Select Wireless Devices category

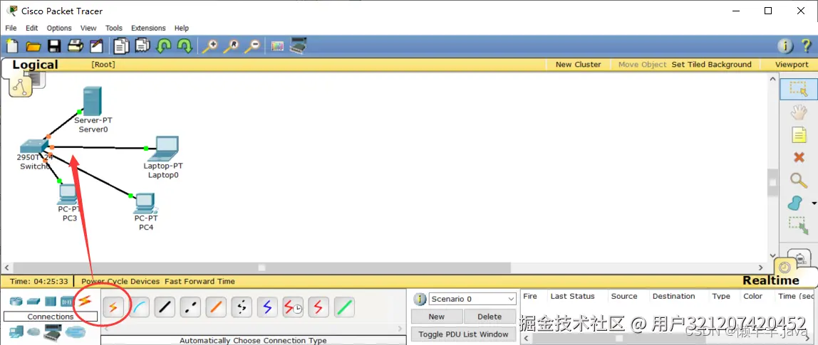[x=67, y=301]
